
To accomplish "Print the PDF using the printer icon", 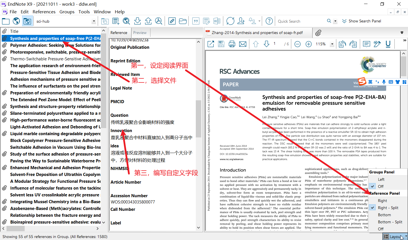I will 232,44.
